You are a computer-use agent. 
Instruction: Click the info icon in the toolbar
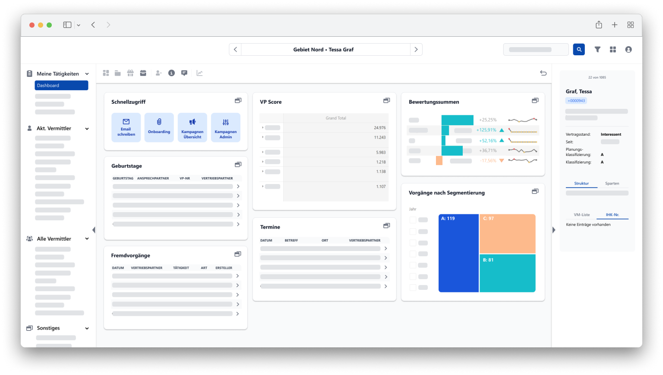(170, 73)
